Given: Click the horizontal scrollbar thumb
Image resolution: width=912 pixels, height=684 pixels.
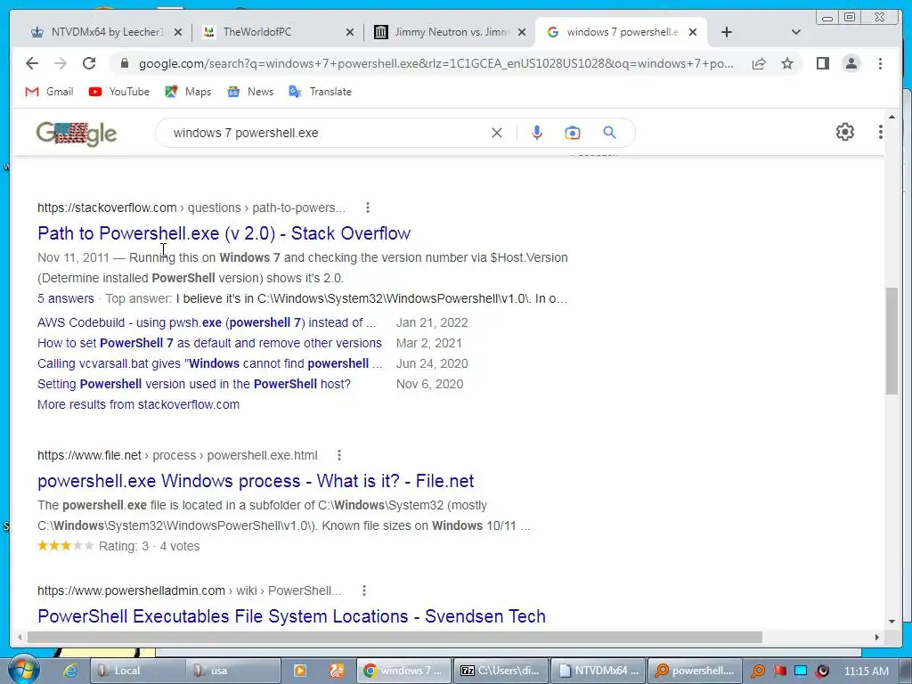Looking at the screenshot, I should tap(395, 637).
